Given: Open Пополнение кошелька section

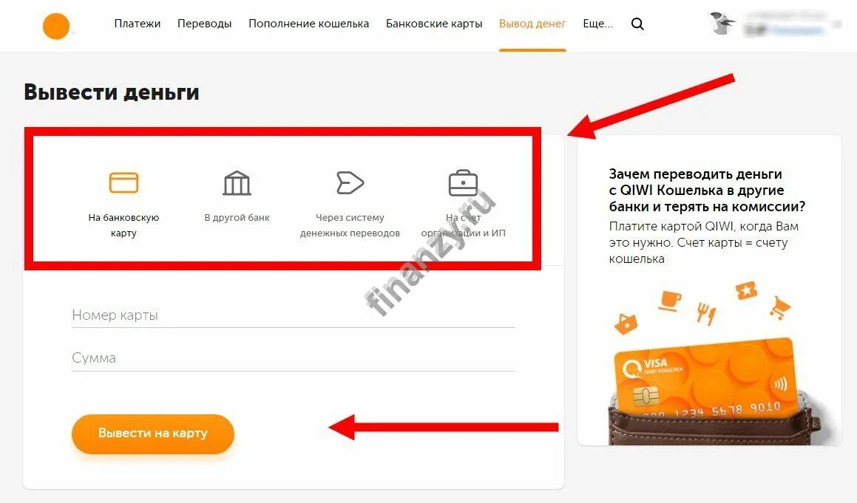Looking at the screenshot, I should [x=309, y=24].
